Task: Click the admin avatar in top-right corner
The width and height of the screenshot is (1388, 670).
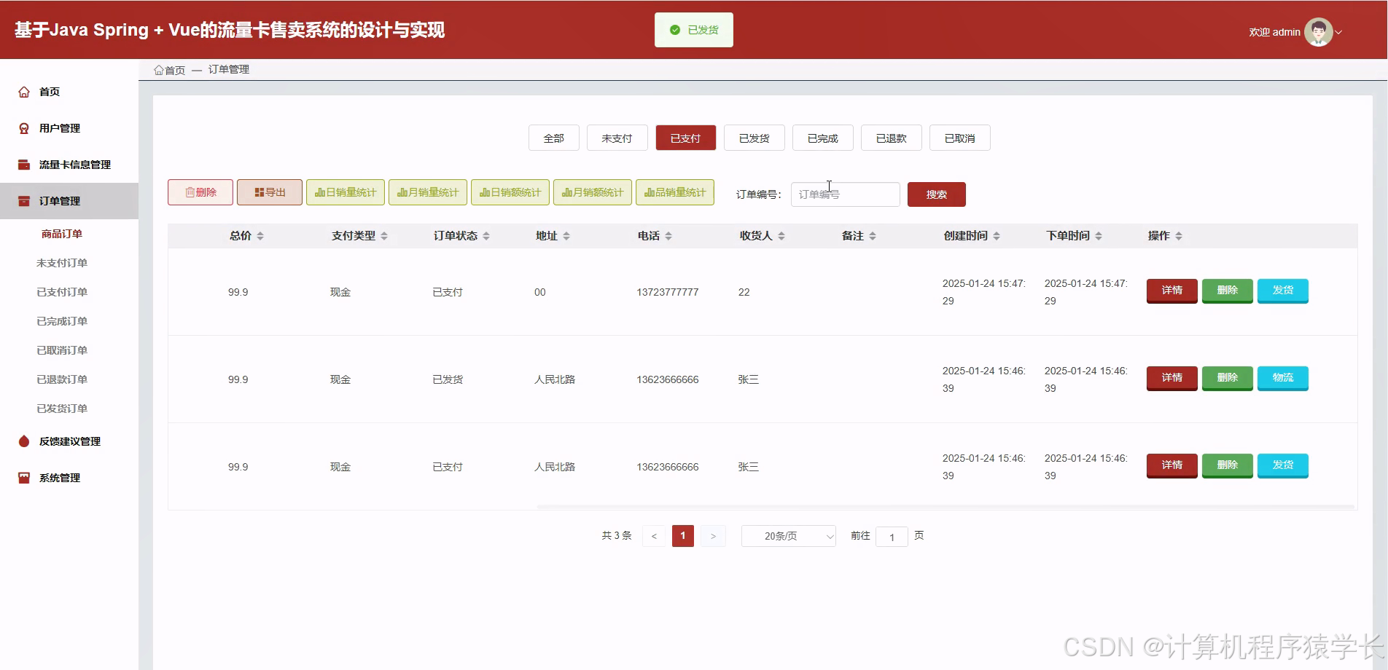Action: [1318, 31]
